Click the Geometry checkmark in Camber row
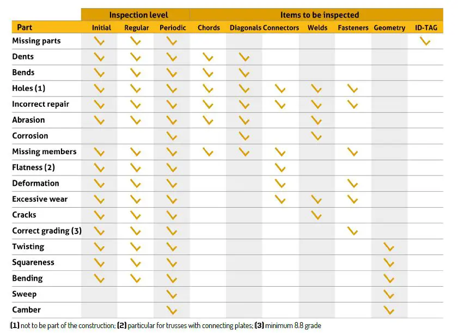The height and width of the screenshot is (333, 458). pos(389,310)
